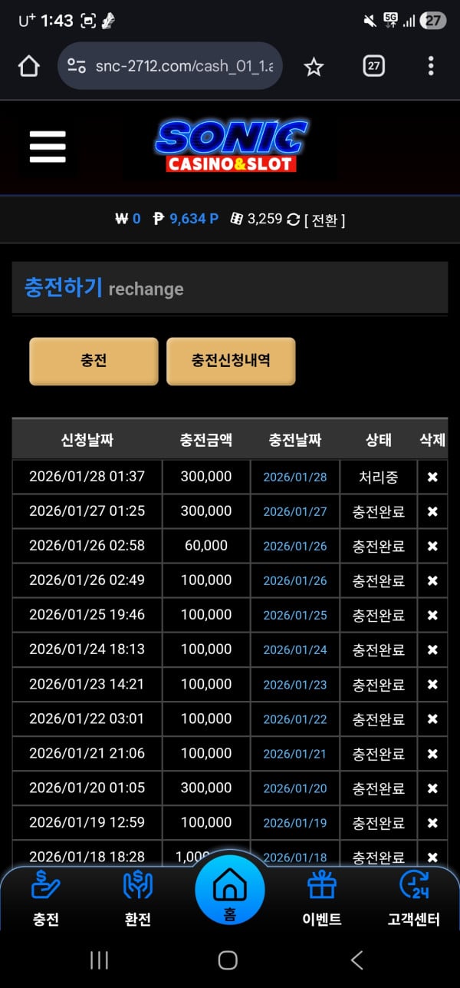Delete the 2026/01/27 01:25 entry

click(x=432, y=511)
